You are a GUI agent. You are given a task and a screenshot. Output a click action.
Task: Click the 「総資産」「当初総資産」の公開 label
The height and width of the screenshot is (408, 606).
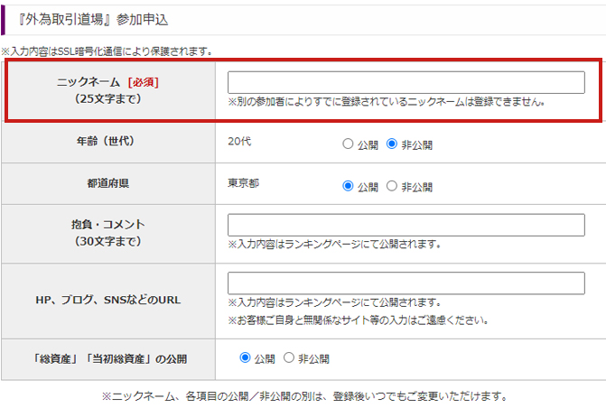(107, 359)
